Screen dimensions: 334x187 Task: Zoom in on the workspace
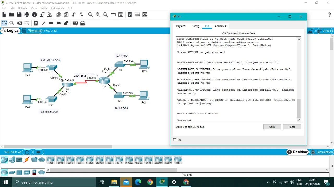coord(90,15)
